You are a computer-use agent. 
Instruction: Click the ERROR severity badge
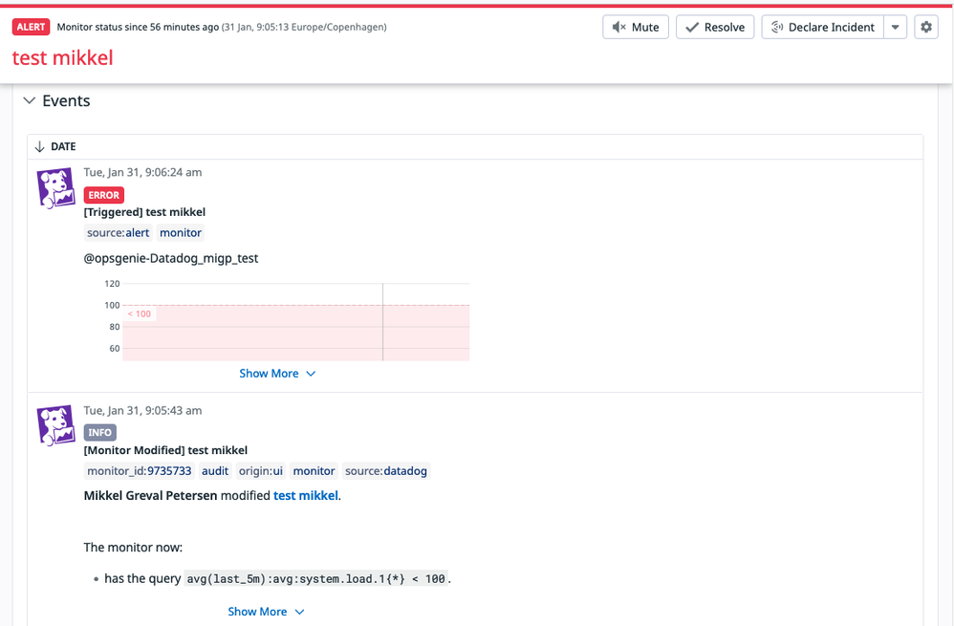click(103, 194)
